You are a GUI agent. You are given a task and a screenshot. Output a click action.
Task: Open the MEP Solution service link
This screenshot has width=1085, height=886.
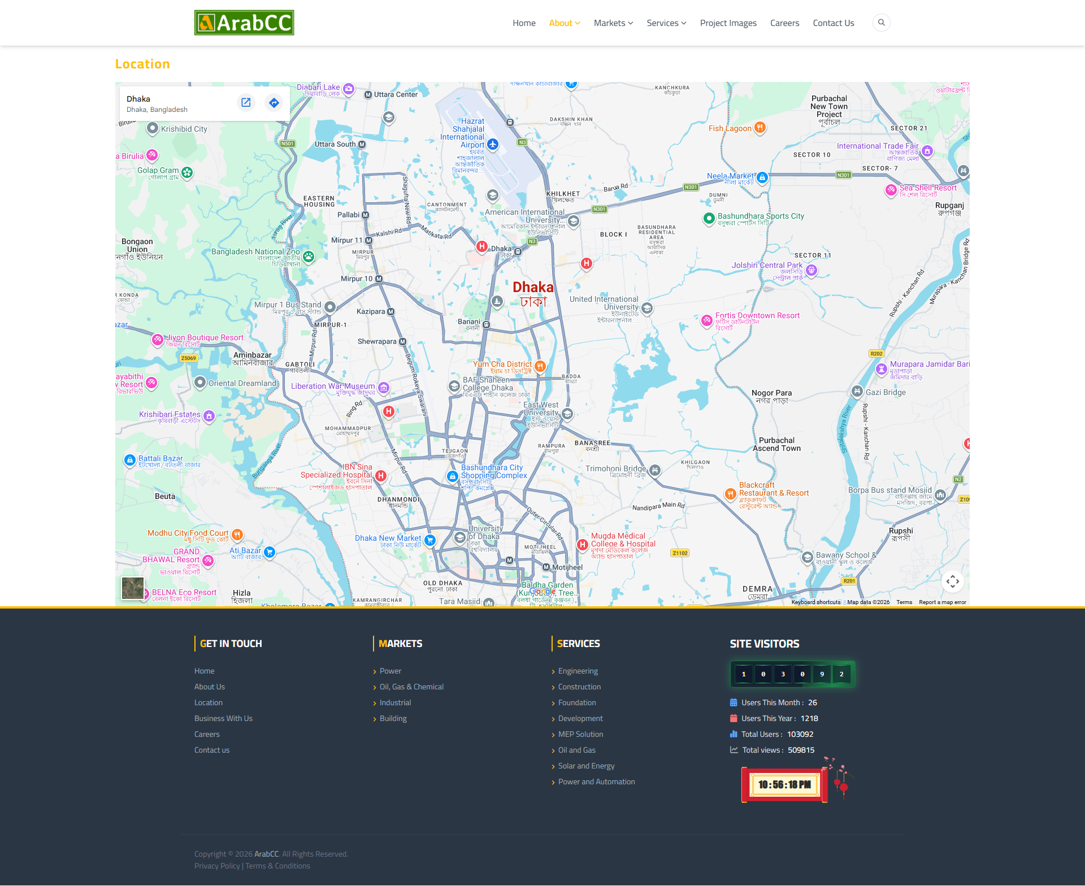coord(581,735)
